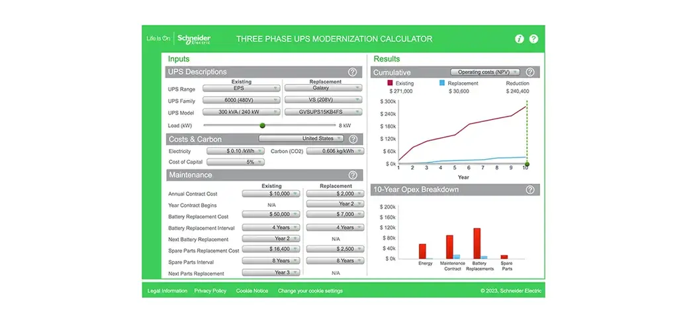
Task: Open Replacement Spare Parts Cost $2,500 dropdown
Action: 335,249
